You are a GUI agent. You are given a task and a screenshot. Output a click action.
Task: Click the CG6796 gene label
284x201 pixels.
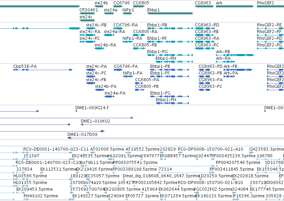(x=121, y=3)
